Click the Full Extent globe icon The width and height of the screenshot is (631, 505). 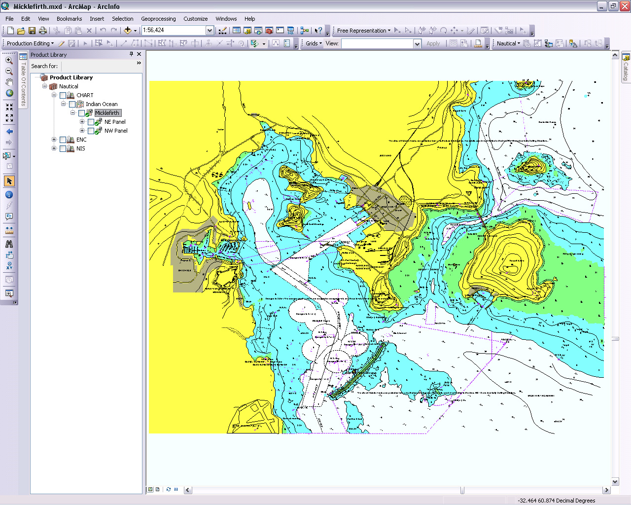click(9, 93)
